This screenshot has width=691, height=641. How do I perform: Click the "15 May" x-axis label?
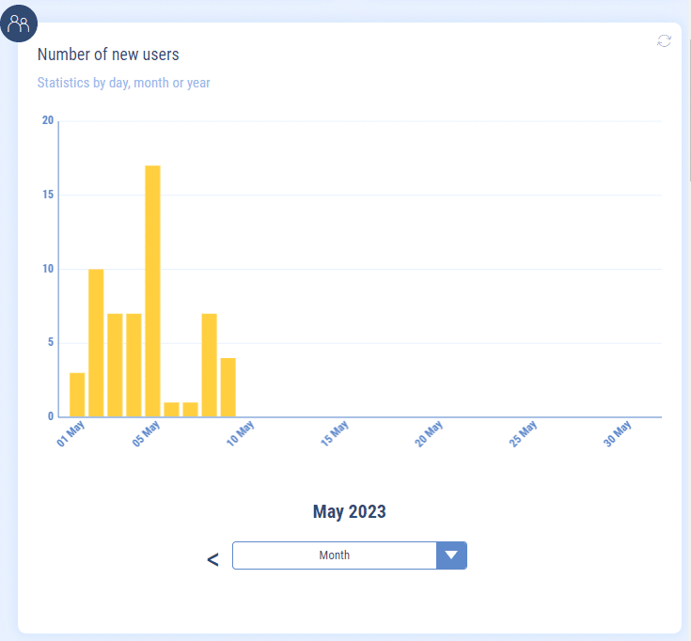tap(335, 434)
